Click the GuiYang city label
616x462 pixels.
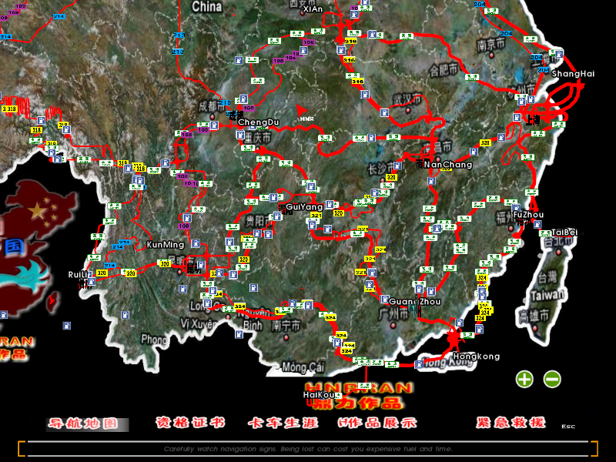(304, 206)
